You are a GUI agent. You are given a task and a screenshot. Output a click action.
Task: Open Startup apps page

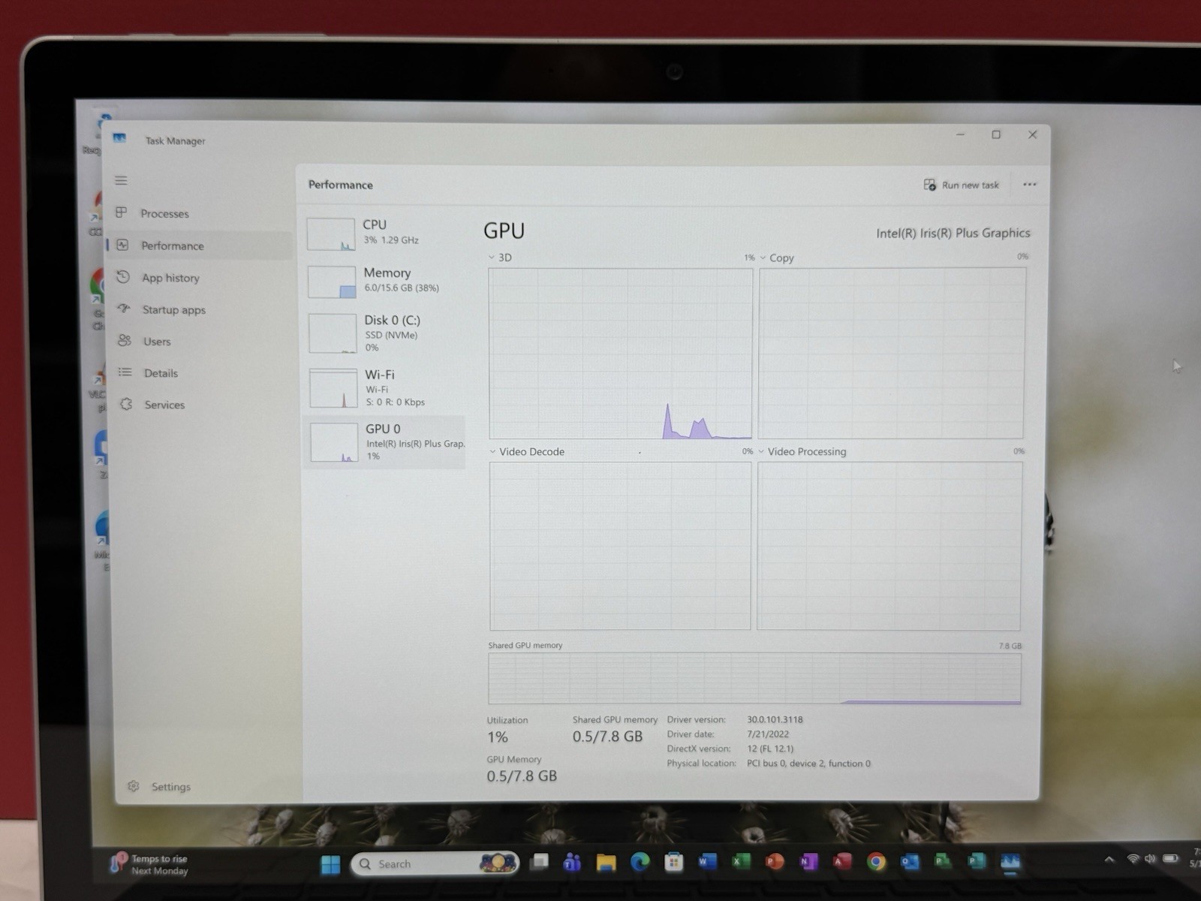click(173, 309)
